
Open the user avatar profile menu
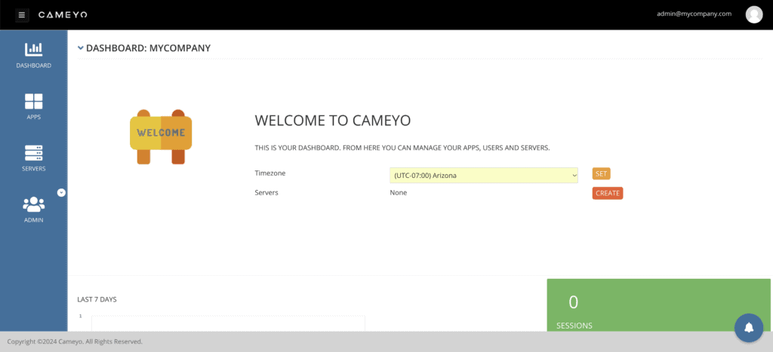754,15
